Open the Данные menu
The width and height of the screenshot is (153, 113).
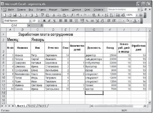pos(76,10)
